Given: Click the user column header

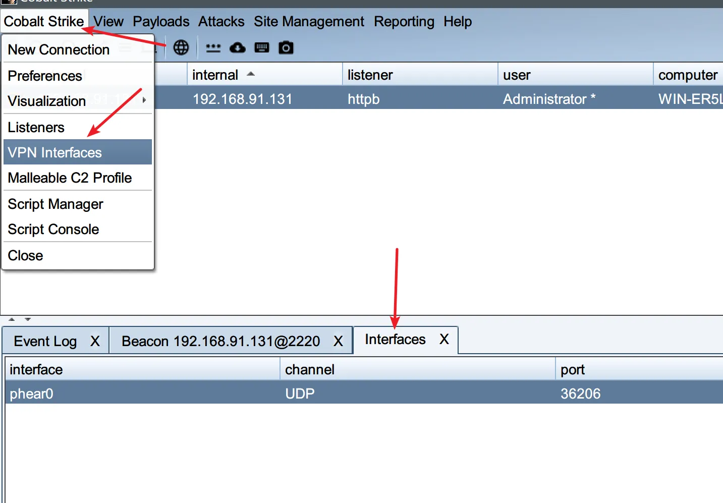Looking at the screenshot, I should 575,75.
